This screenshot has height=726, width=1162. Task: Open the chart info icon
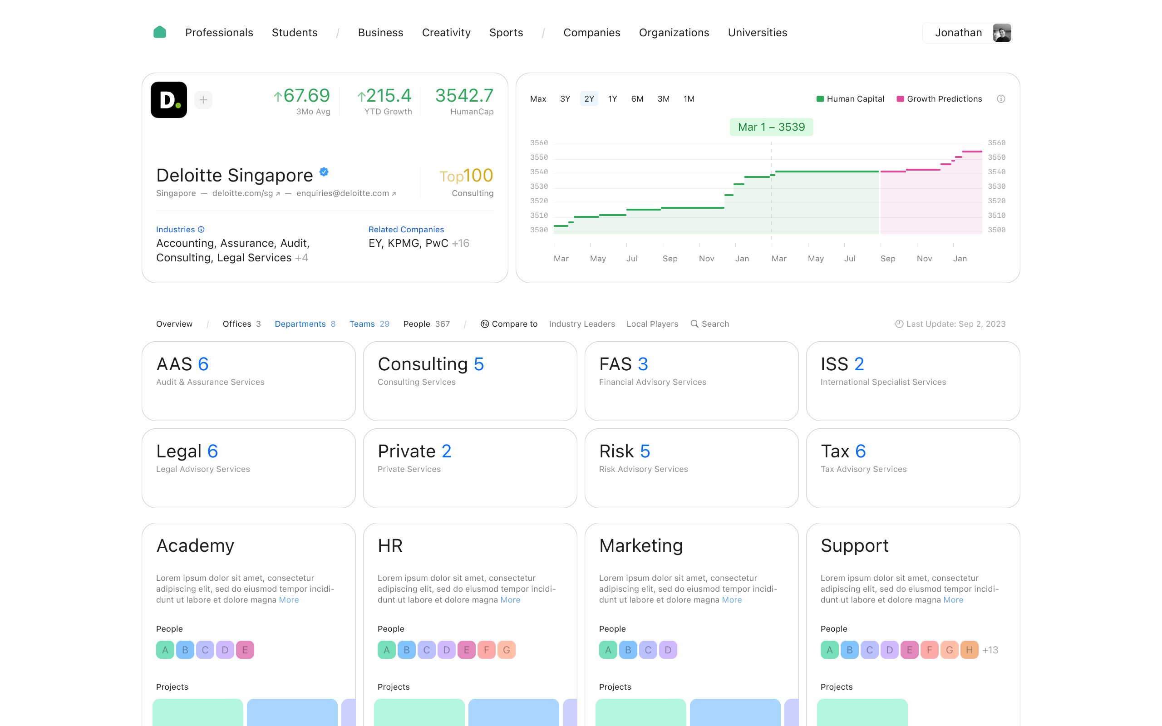tap(1001, 99)
